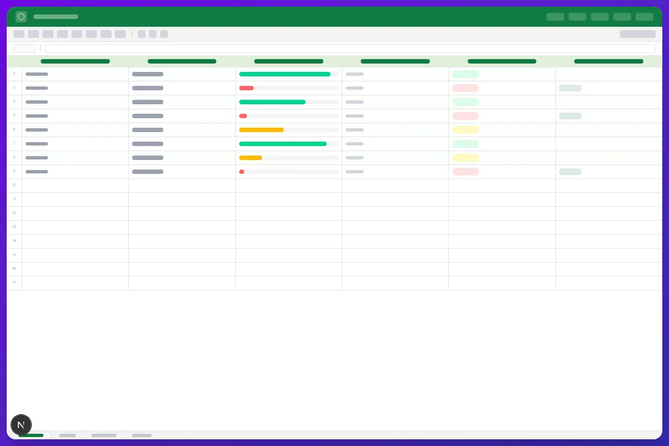Click the red progress dot in row 9
669x446 pixels.
[241, 172]
